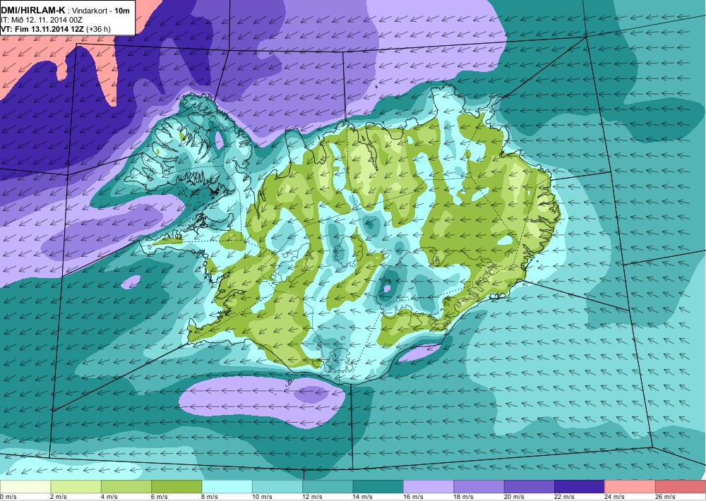The image size is (706, 501).
Task: Click the coral red 26+ m/s legend swatch
Action: coord(681,487)
